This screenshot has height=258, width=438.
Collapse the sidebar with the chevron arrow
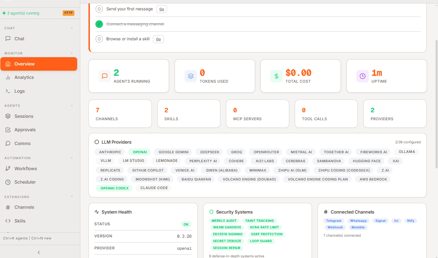pos(39,252)
